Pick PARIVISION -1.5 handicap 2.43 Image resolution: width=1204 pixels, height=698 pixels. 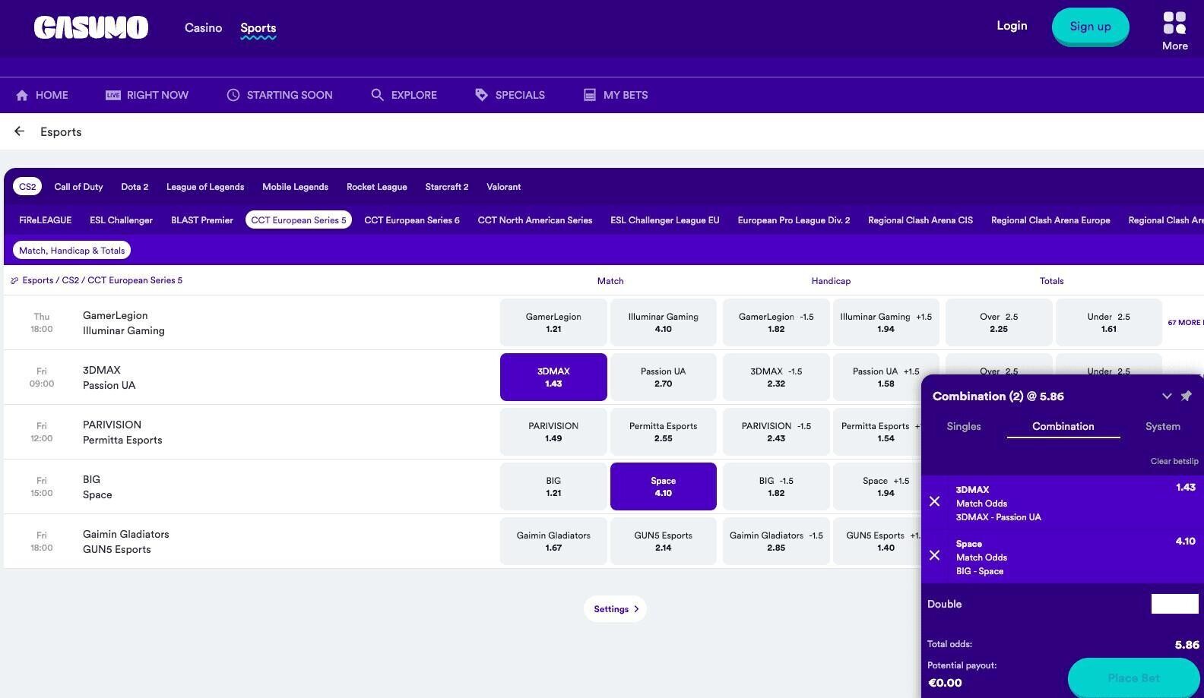(776, 431)
